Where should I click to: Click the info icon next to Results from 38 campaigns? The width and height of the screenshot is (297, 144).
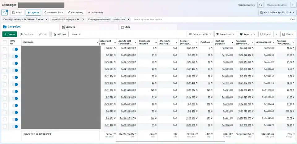tap(50, 134)
